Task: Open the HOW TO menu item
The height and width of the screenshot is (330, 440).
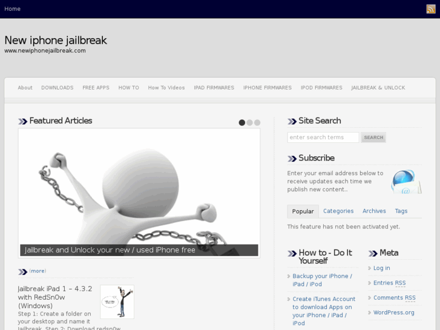Action: [128, 88]
